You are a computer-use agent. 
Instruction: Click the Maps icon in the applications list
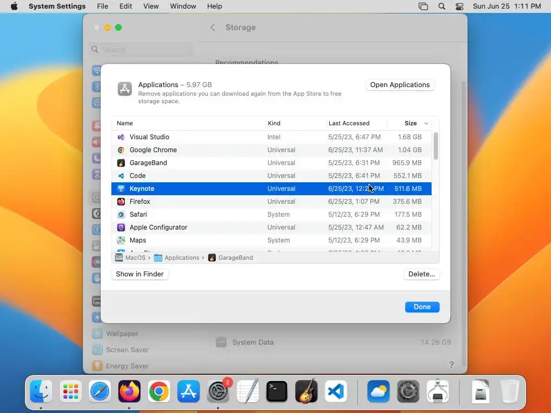[121, 240]
